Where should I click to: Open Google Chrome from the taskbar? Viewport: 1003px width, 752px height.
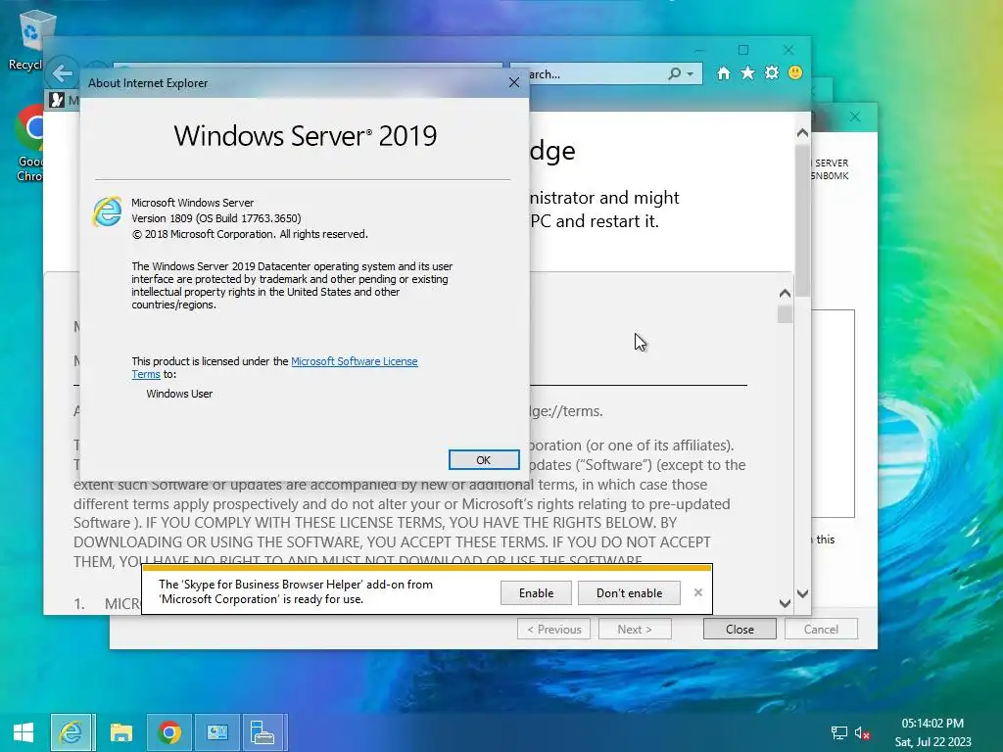168,732
